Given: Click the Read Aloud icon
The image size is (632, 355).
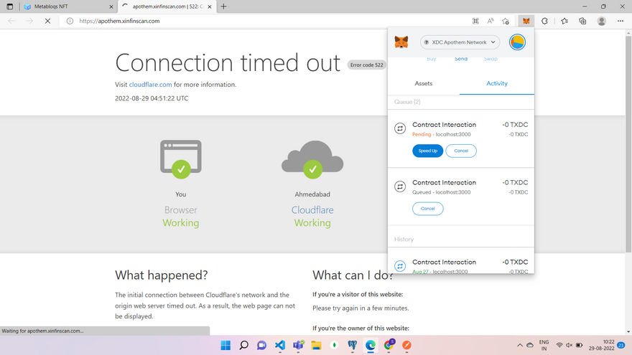Looking at the screenshot, I should [x=491, y=22].
